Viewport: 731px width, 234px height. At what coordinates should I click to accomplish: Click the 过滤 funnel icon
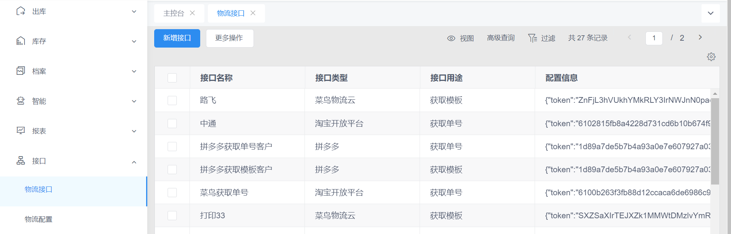(x=532, y=38)
